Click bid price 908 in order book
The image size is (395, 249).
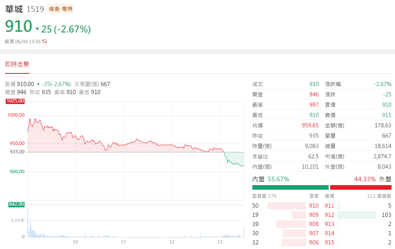(x=314, y=224)
